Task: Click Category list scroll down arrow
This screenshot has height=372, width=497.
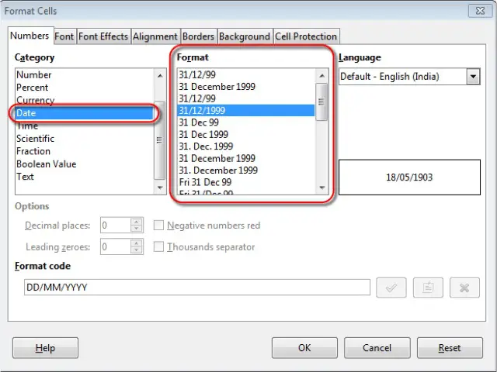Action: [x=160, y=188]
